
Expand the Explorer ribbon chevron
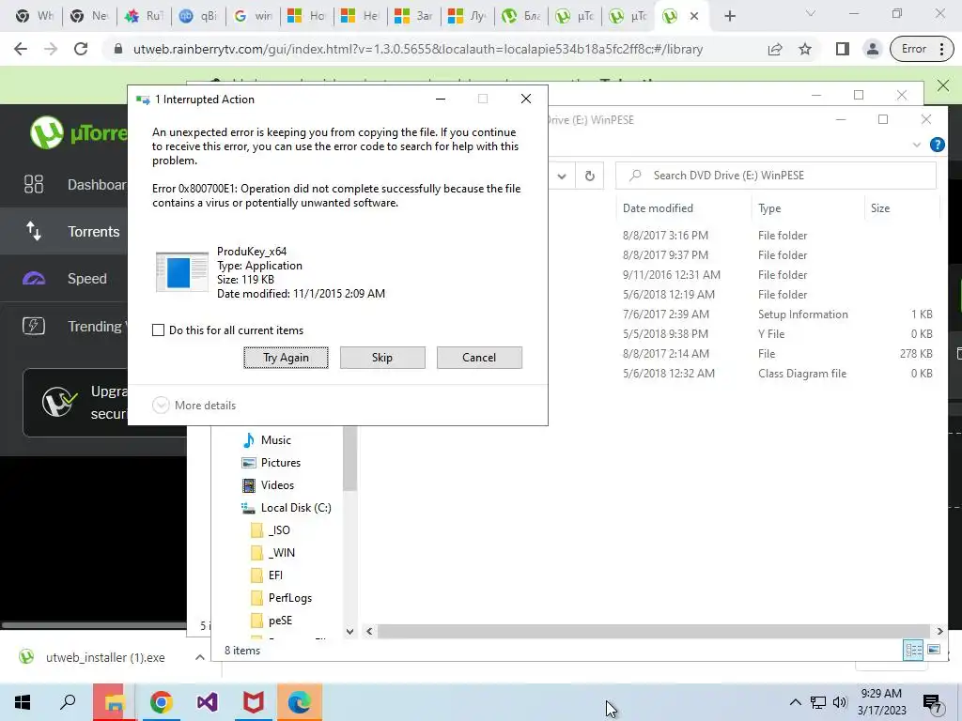coord(916,145)
